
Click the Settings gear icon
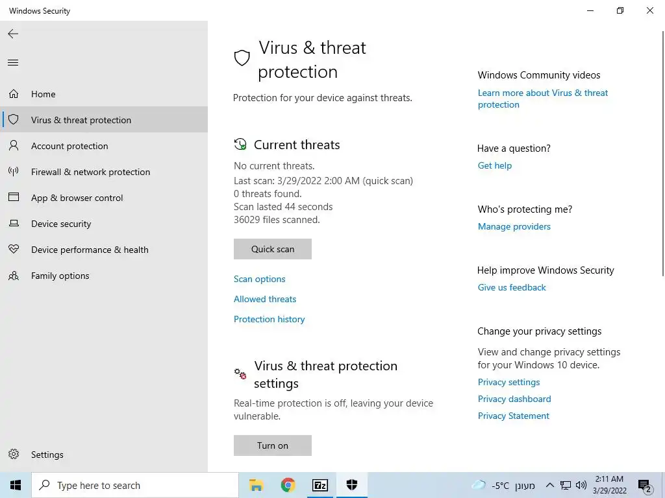14,454
